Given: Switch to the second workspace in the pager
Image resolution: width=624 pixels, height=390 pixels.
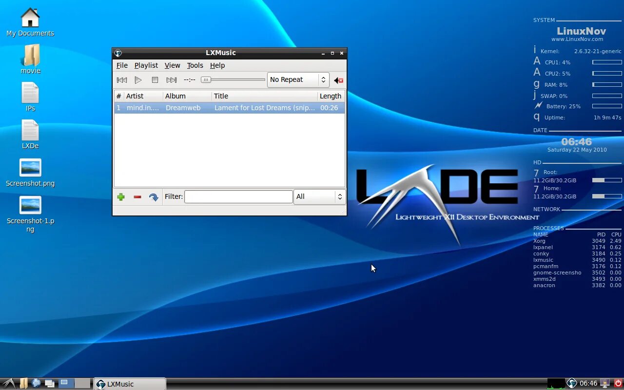Looking at the screenshot, I should [83, 384].
